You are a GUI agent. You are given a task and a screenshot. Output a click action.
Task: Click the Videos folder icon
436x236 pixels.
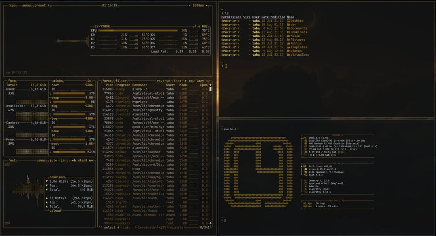tap(288, 50)
